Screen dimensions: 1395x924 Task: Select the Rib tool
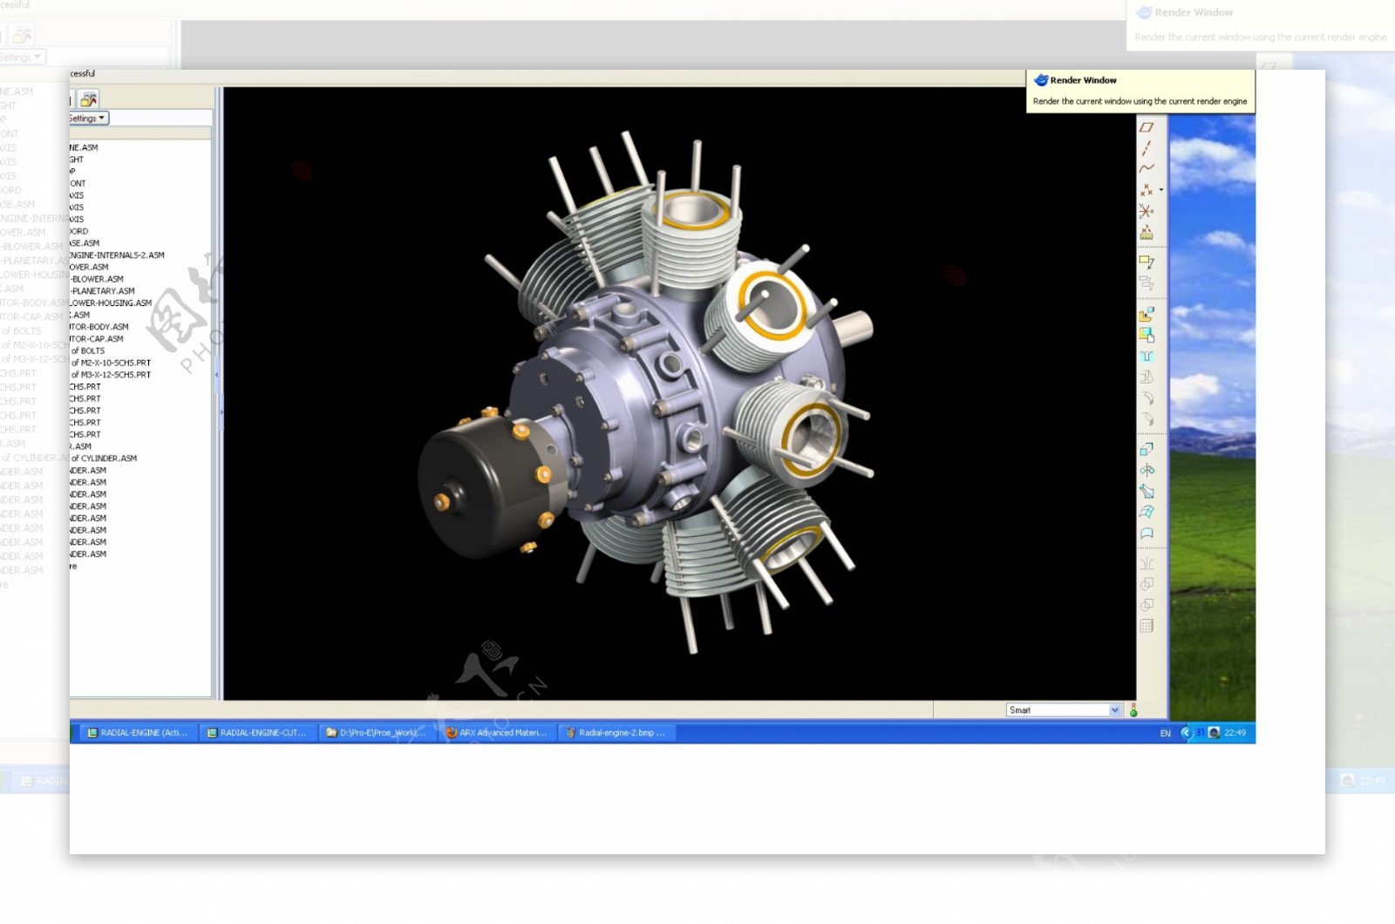(1147, 398)
